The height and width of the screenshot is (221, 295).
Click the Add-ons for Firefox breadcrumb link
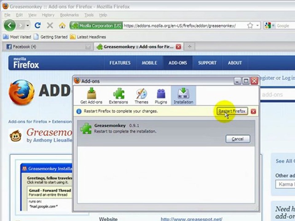click(28, 122)
